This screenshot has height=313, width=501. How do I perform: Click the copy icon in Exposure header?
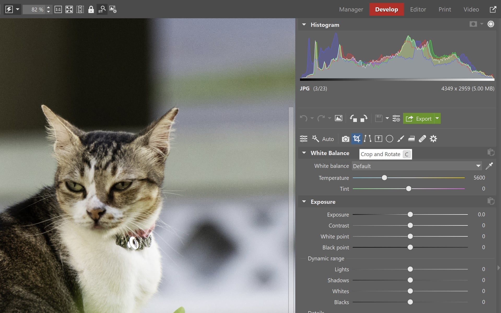(491, 201)
